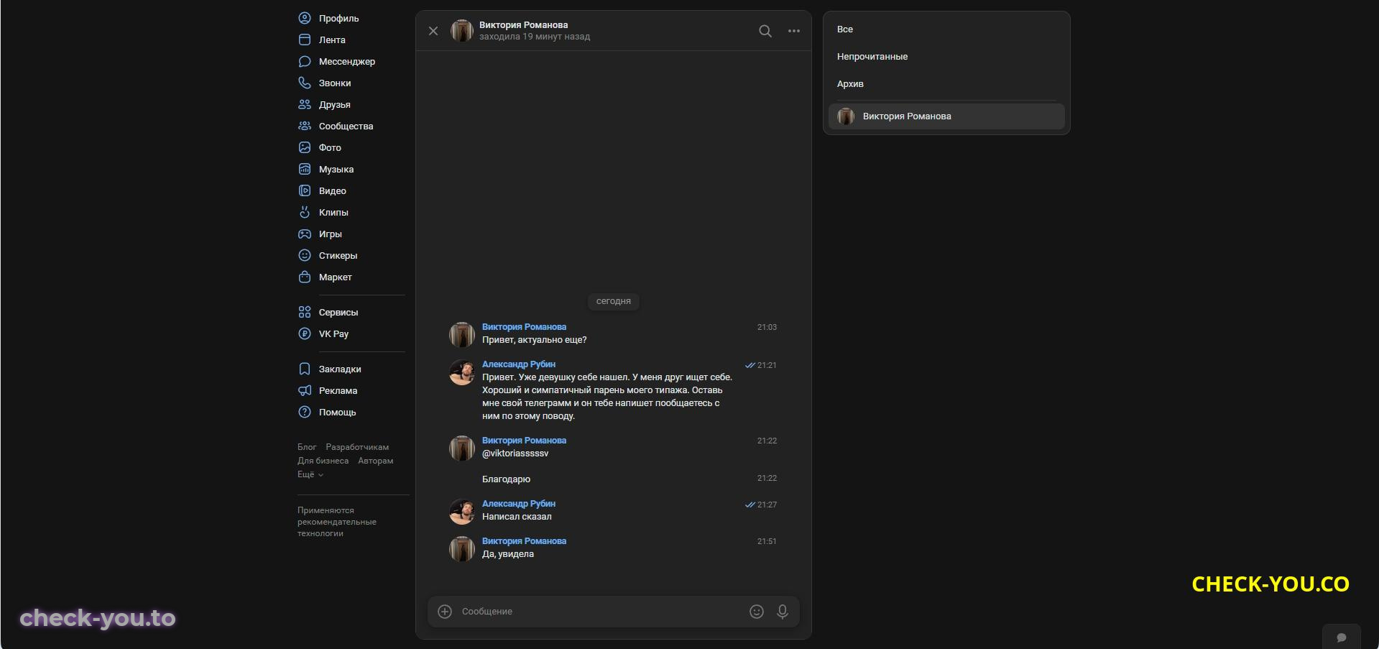Click the 21:03 message timestamp

[x=767, y=327]
